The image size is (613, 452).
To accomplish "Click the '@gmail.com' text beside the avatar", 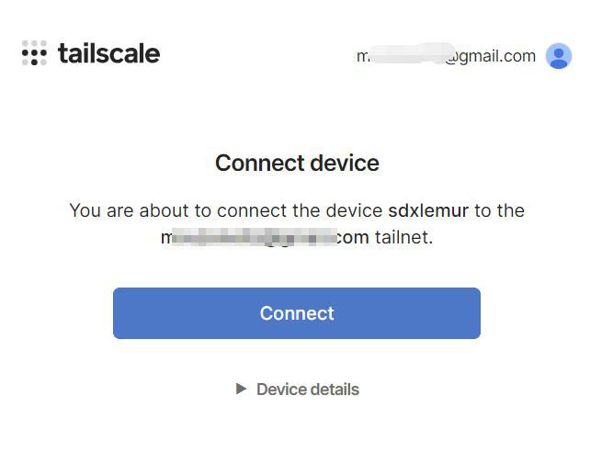I will tap(491, 56).
